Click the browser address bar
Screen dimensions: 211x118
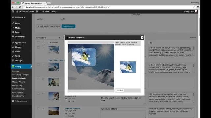(x=108, y=7)
